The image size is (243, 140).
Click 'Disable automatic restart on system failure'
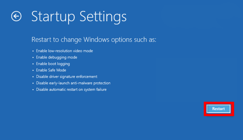tap(71, 90)
